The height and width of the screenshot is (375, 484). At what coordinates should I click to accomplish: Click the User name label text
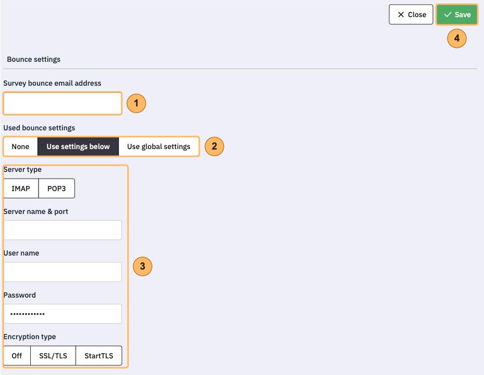(x=21, y=253)
